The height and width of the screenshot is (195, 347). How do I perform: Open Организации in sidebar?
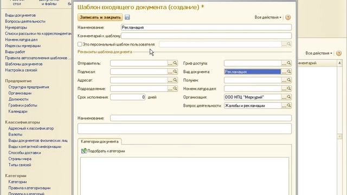[20, 93]
